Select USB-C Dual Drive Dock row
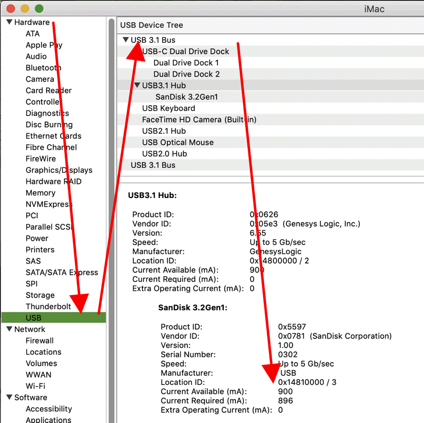The width and height of the screenshot is (424, 423). [x=270, y=51]
